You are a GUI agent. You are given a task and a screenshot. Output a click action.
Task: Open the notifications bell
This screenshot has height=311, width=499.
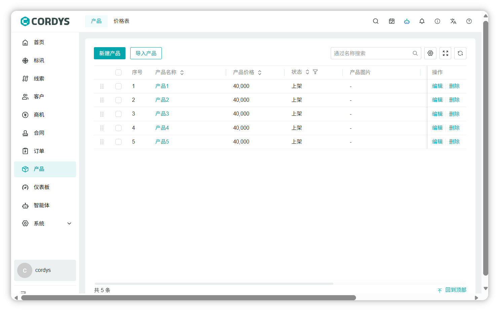tap(422, 21)
